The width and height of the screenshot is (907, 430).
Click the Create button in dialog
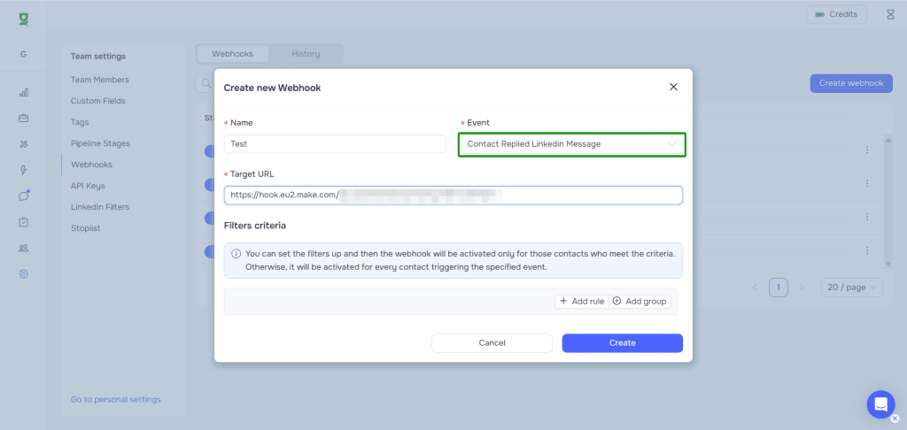[x=622, y=343]
